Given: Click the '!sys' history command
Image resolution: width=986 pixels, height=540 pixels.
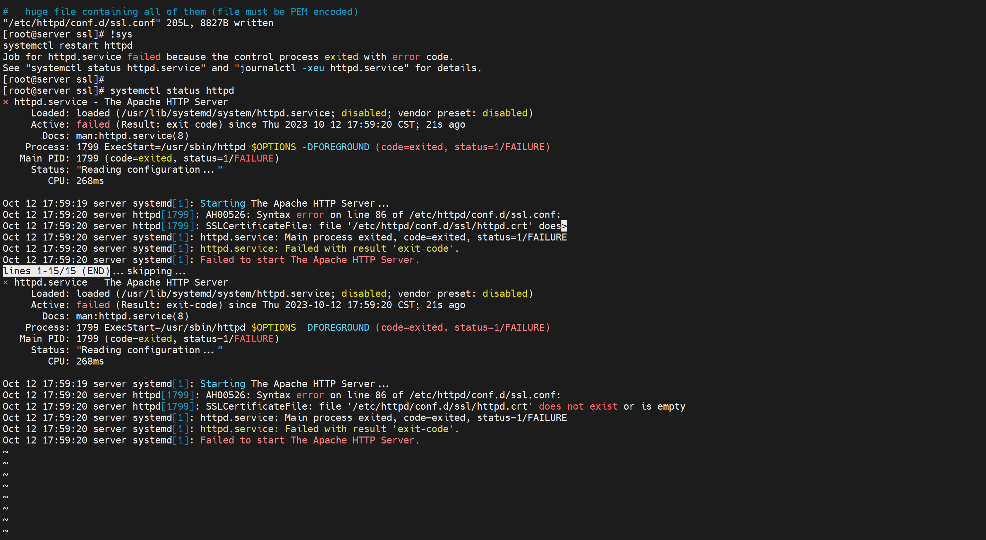Looking at the screenshot, I should 121,34.
